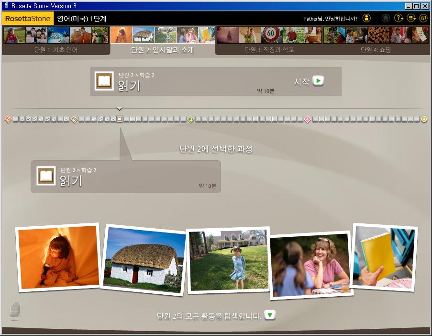Minimize the Rosetta Stone window
This screenshot has height=336, width=432.
[409, 6]
